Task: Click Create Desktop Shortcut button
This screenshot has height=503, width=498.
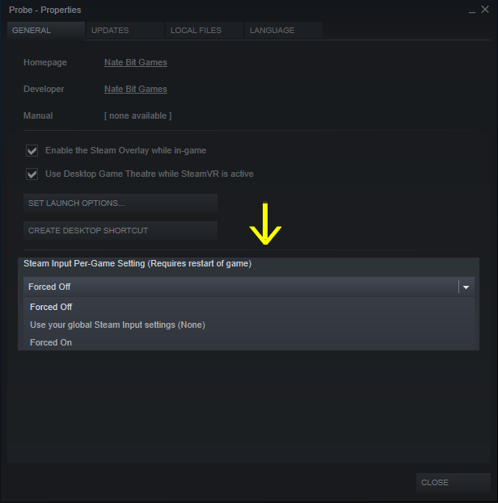Action: tap(120, 231)
